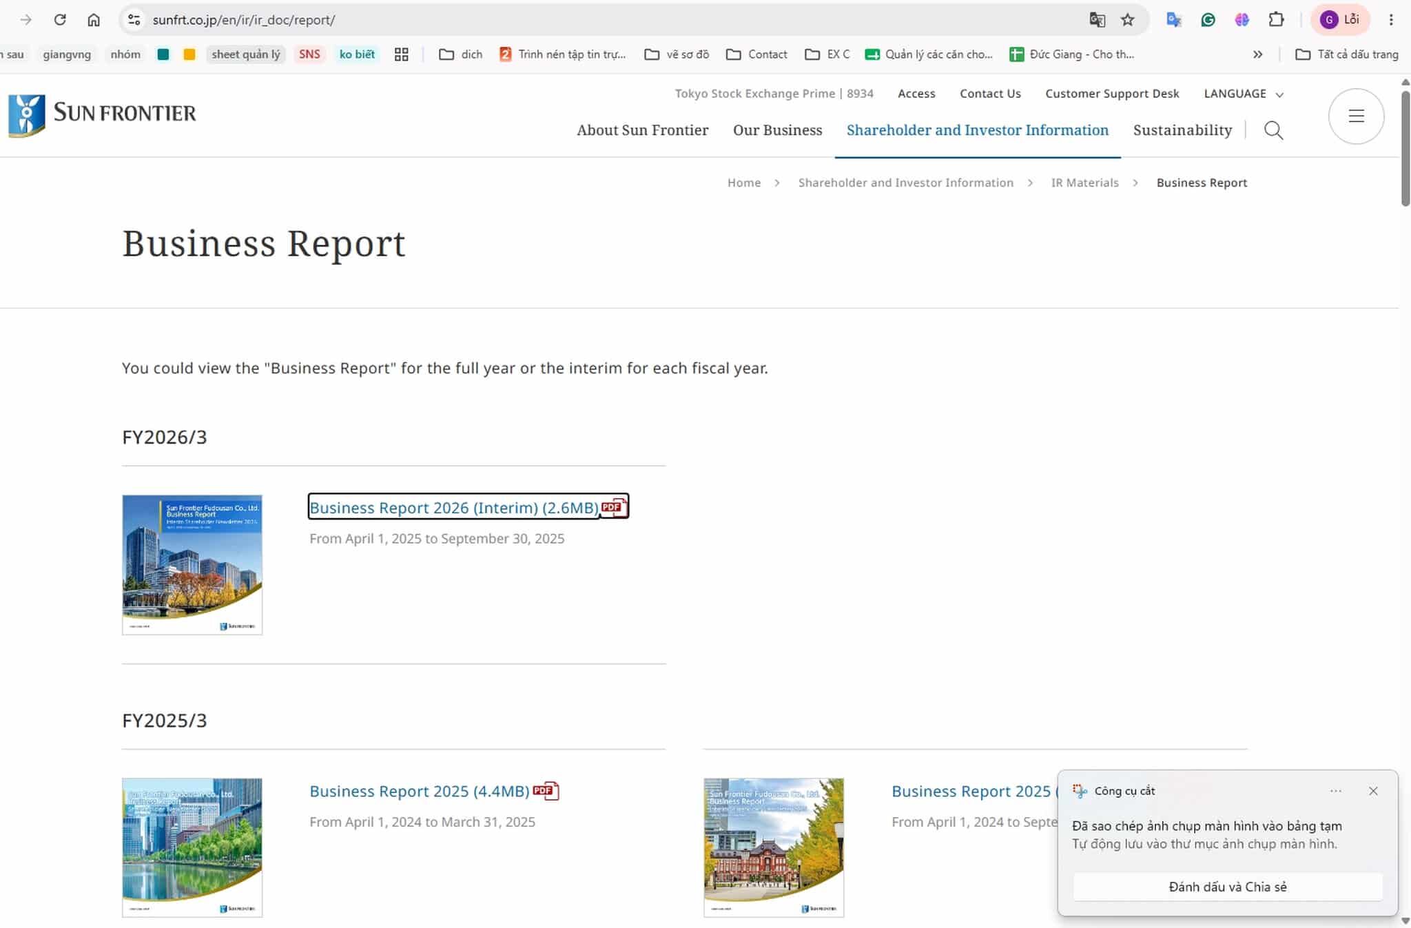Open Google Translate extension icon
The height and width of the screenshot is (928, 1411).
1174,20
